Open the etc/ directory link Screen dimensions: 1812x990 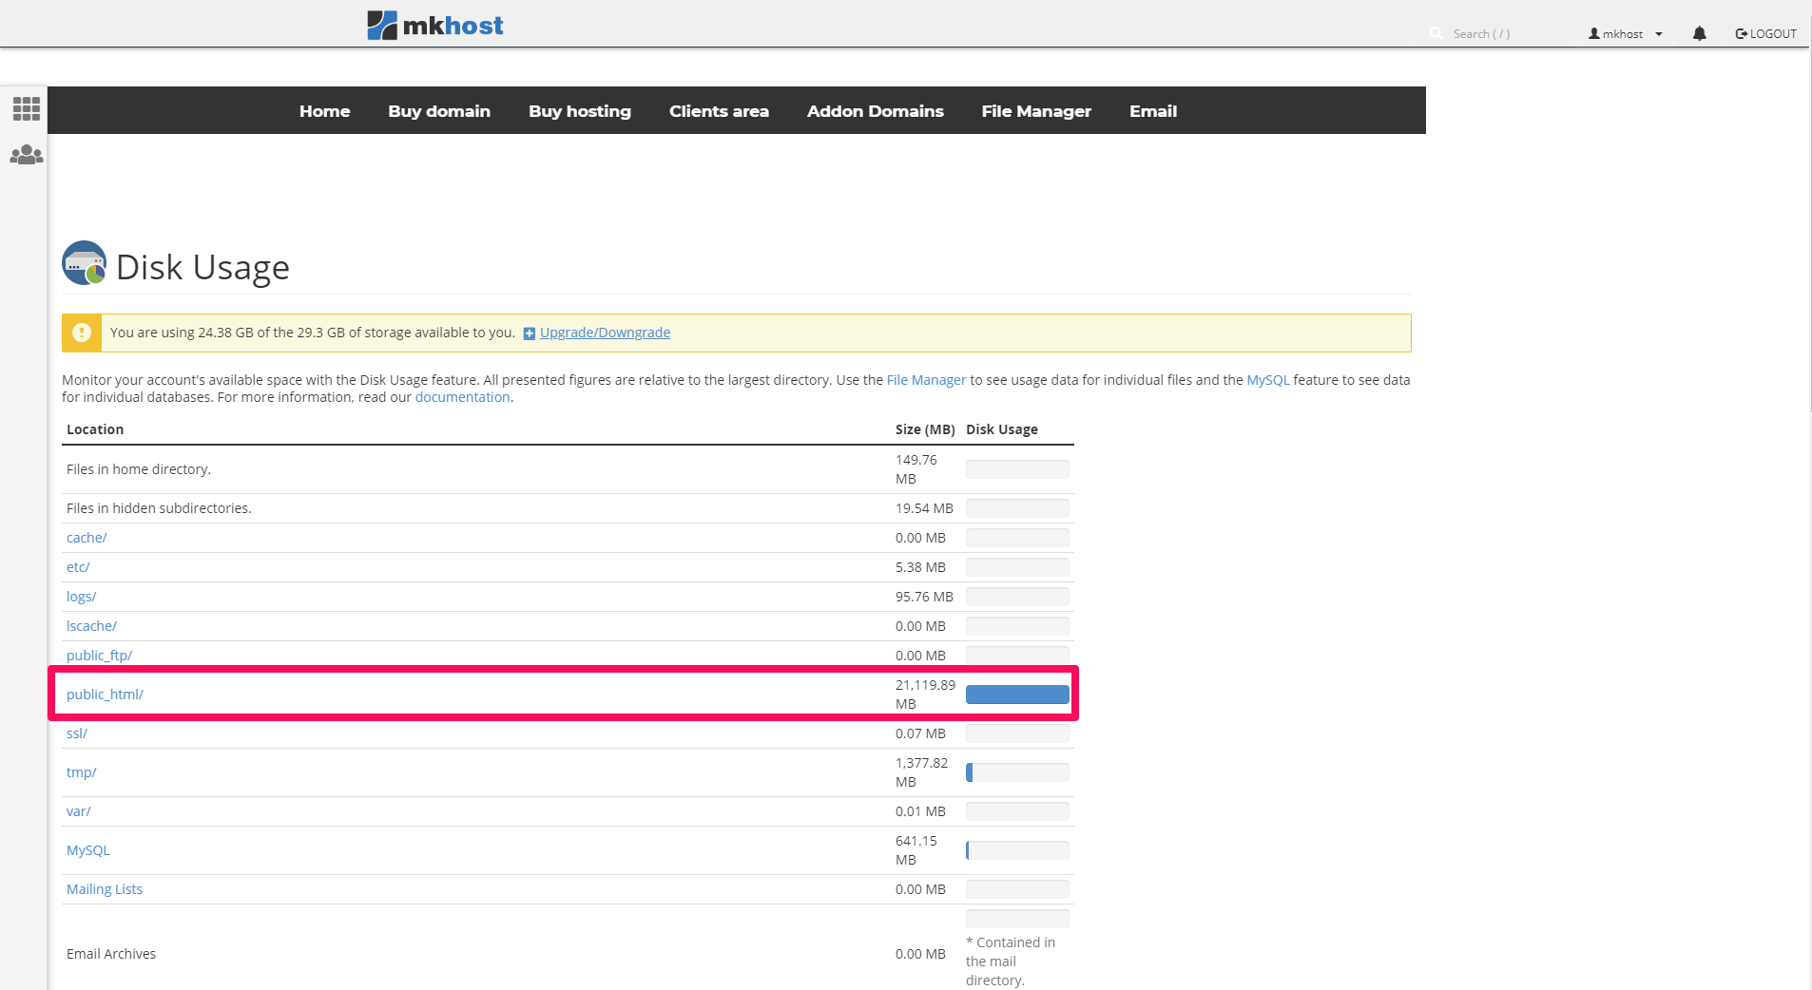click(78, 567)
